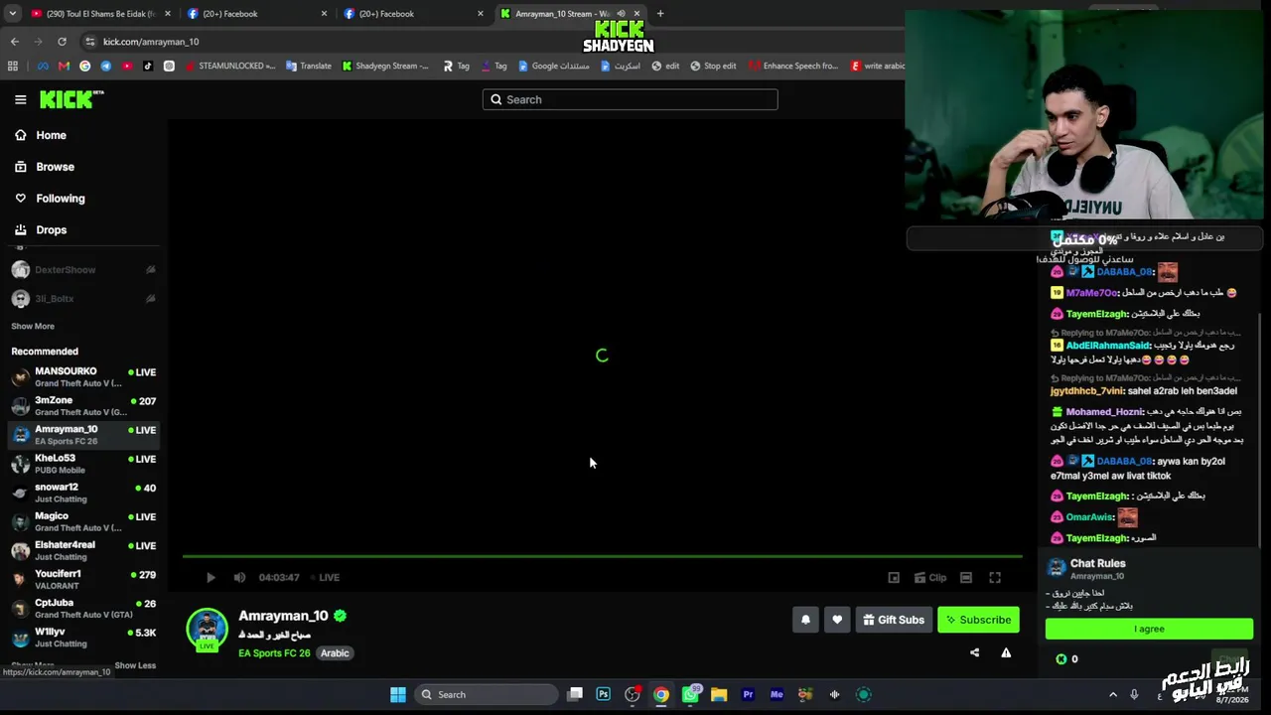Click the address bar URL
This screenshot has width=1271, height=715.
click(x=151, y=42)
